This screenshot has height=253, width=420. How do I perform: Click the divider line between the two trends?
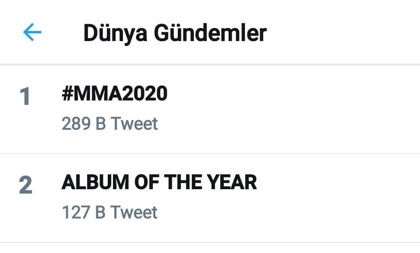click(x=210, y=153)
